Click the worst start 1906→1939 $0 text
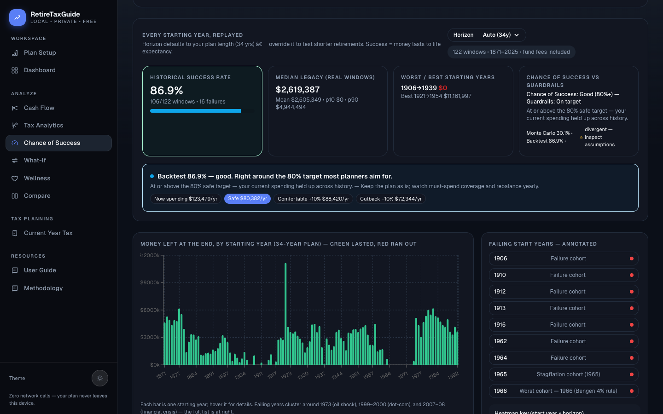This screenshot has width=663, height=414. (424, 88)
